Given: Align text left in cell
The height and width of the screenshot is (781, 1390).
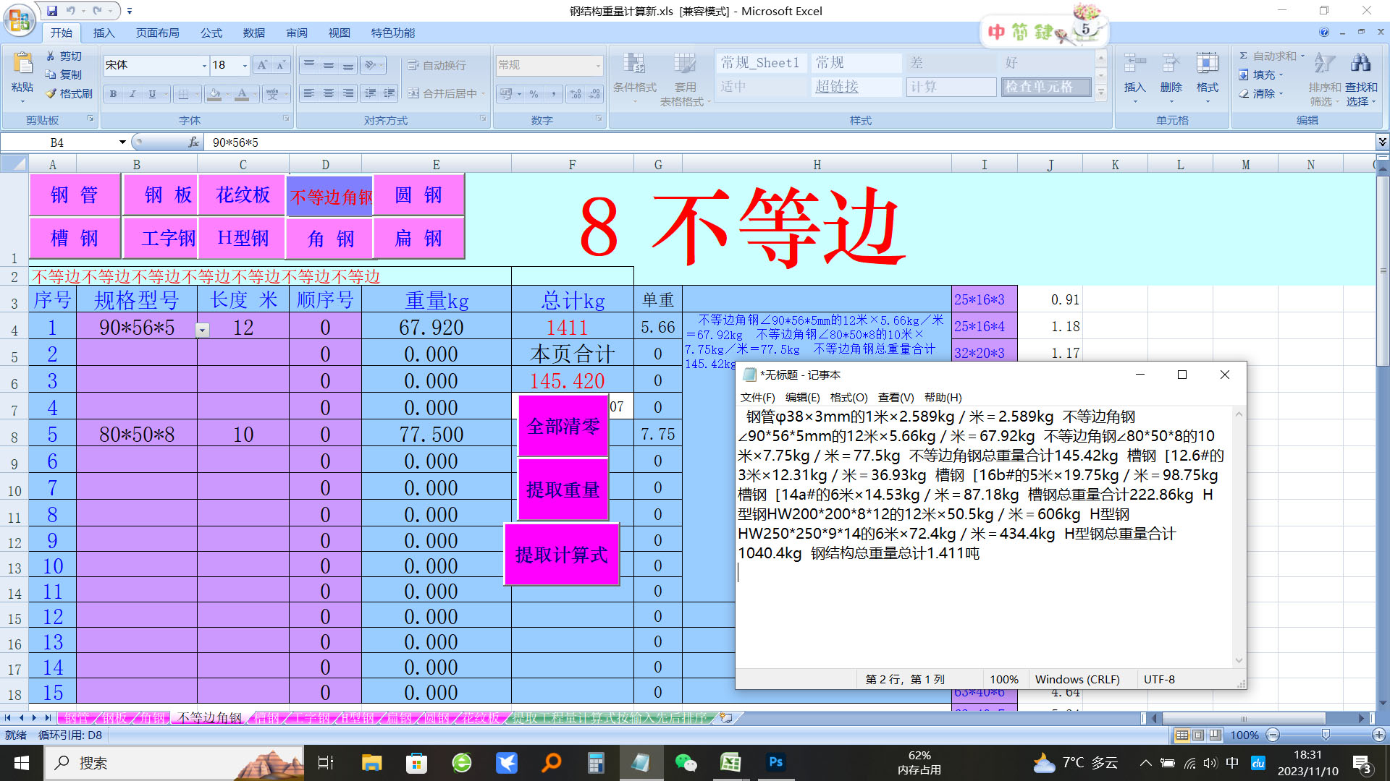Looking at the screenshot, I should point(309,93).
